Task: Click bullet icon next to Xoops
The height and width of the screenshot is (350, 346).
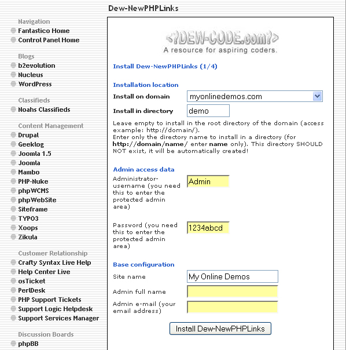Action: point(13,228)
